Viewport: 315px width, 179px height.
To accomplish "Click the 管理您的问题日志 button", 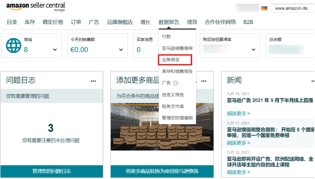I will 52,171.
